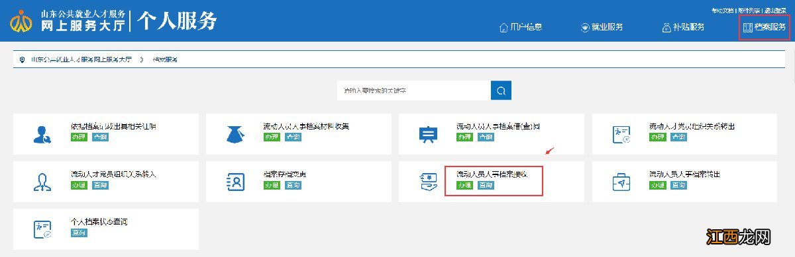795x257 pixels.
Task: Open the 档案服务 tab
Action: (x=765, y=27)
